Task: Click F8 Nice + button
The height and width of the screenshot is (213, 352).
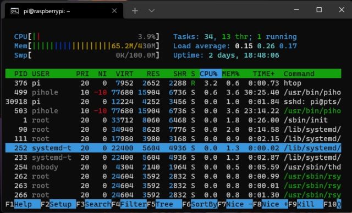Action: pos(271,204)
